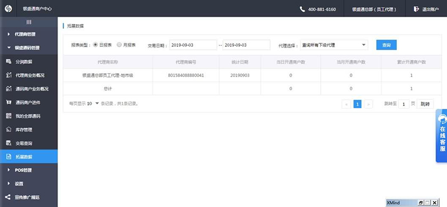Screen dimensions: 447x207
Task: Click the 统计日期 column header
Action: coord(240,62)
